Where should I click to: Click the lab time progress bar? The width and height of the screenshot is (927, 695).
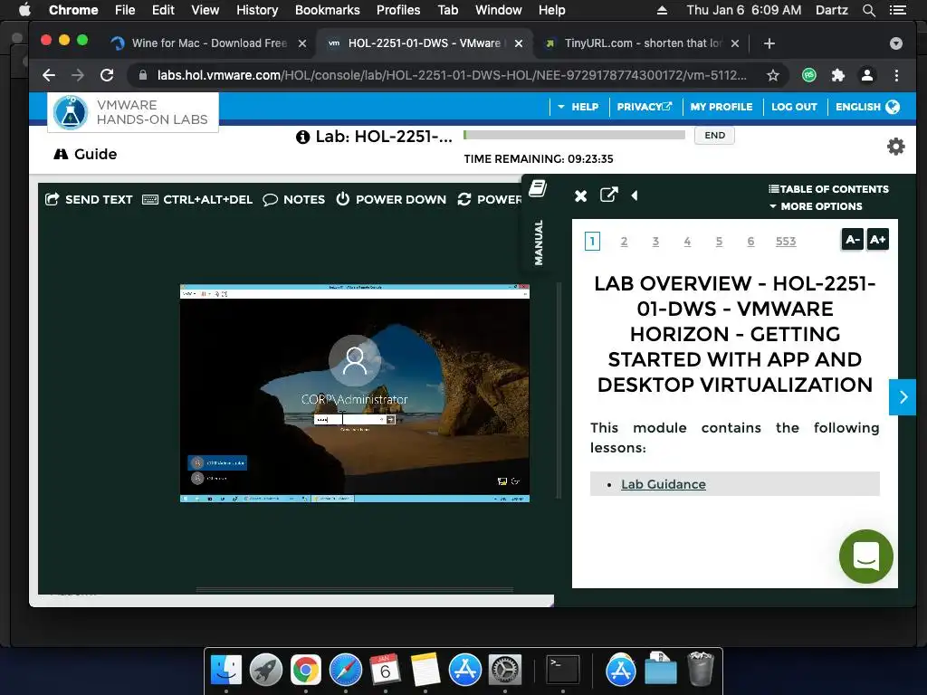coord(574,135)
